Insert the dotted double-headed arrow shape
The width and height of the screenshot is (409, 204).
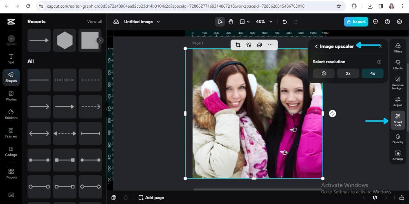tap(65, 133)
